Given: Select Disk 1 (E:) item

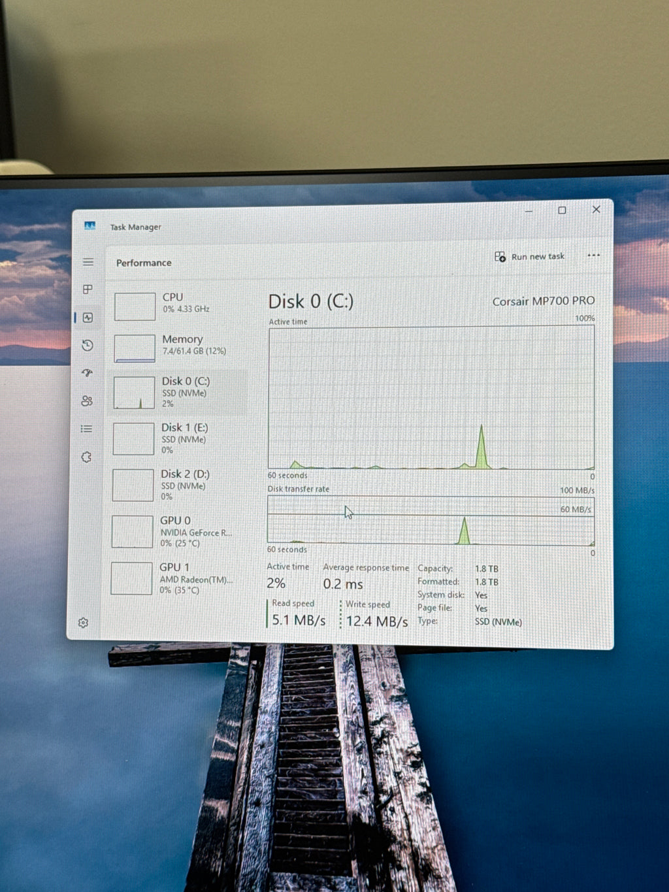Looking at the screenshot, I should (x=176, y=438).
